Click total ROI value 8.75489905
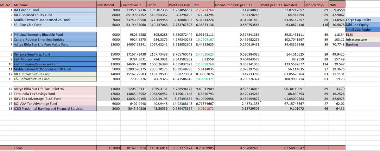This screenshot has width=380, height=151. click(203, 148)
